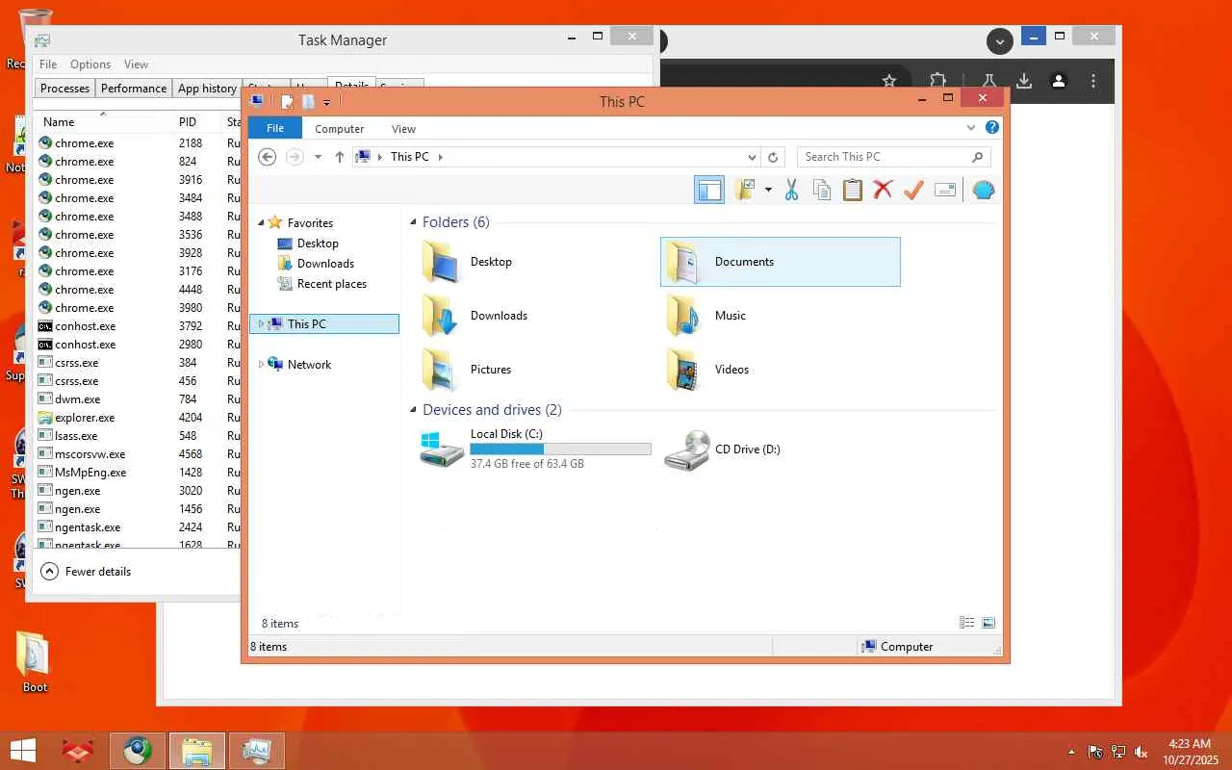Open the Customize Quick Access Toolbar dropdown
Screen dimensions: 1232x770
coord(327,103)
